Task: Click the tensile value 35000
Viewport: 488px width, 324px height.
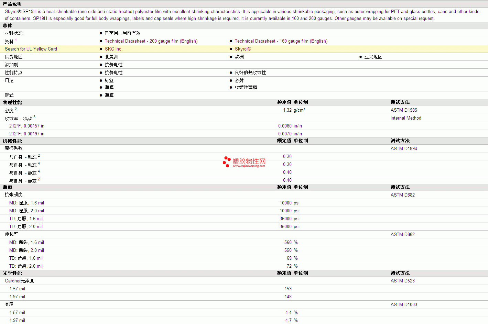Action: pos(285,227)
